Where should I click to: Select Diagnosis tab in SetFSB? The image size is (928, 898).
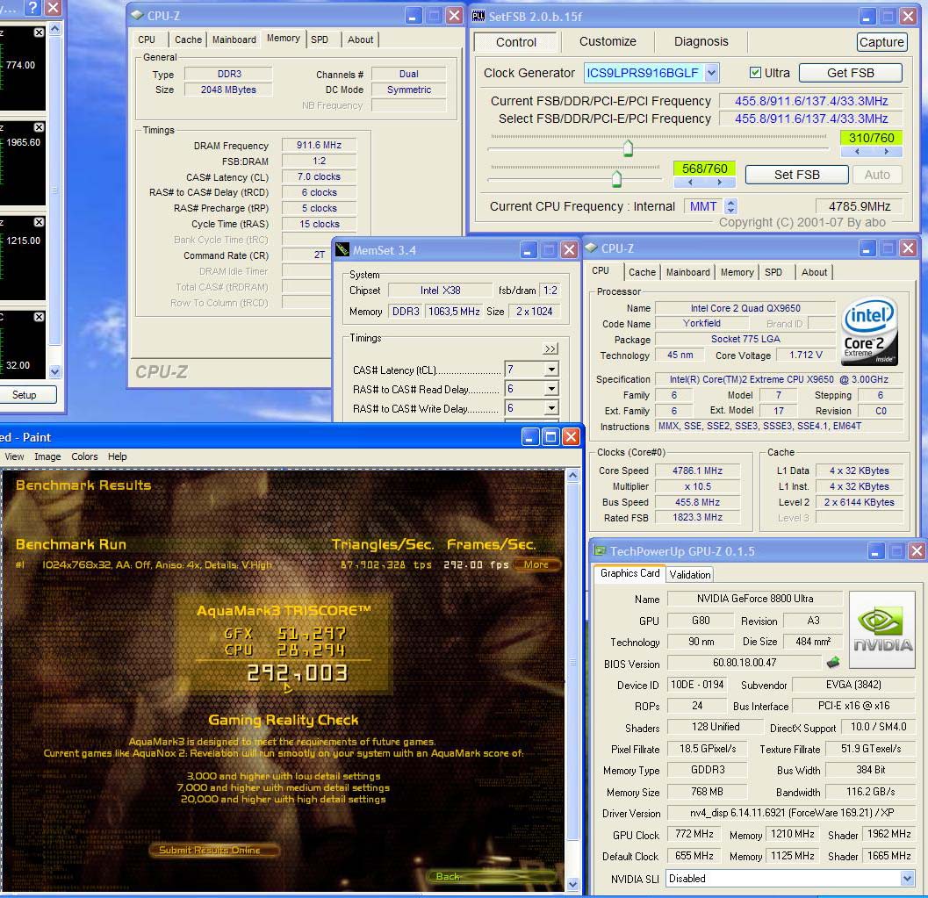(701, 41)
